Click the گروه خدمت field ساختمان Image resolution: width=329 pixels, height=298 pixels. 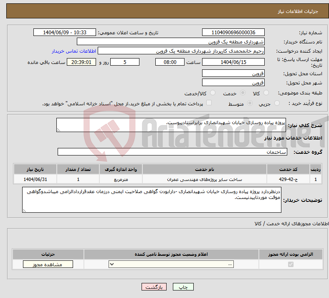point(172,152)
